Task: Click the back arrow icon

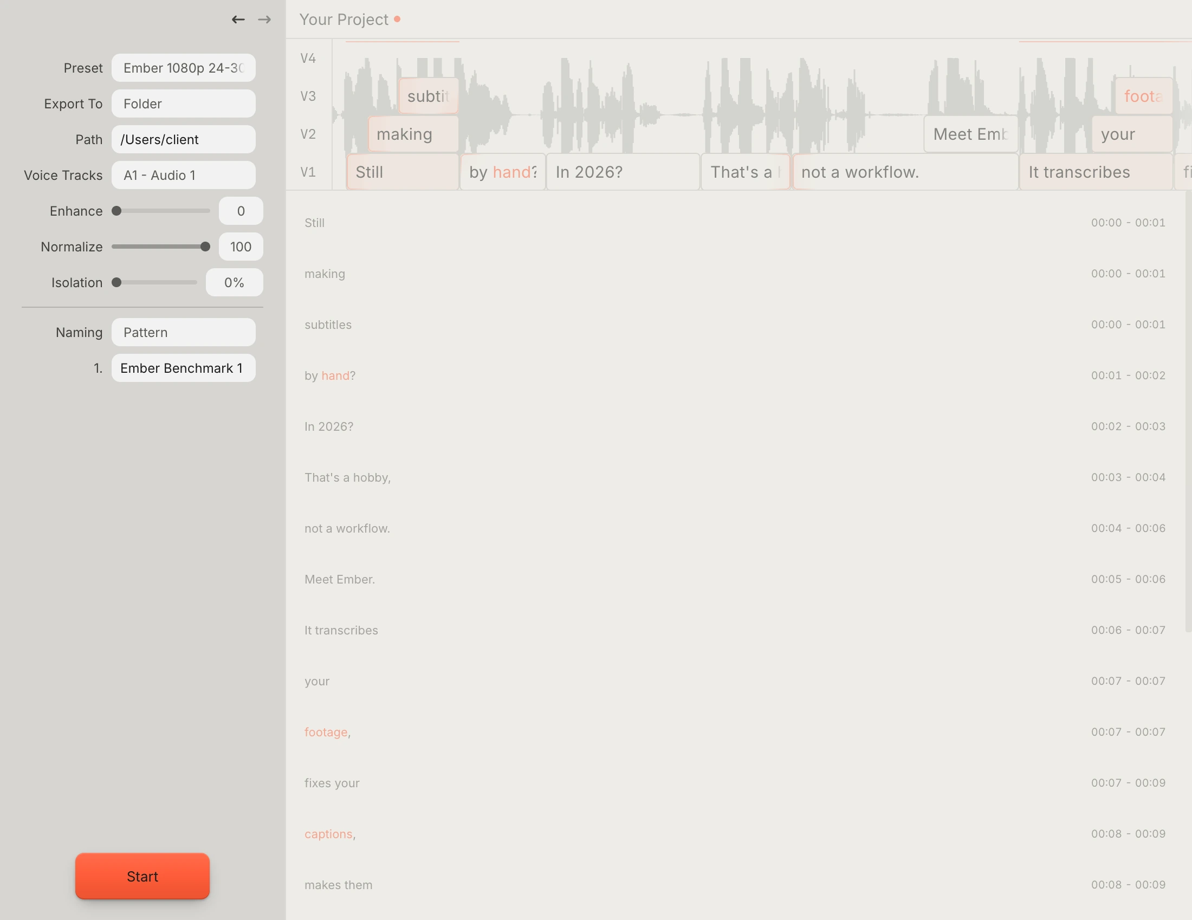Action: point(238,20)
